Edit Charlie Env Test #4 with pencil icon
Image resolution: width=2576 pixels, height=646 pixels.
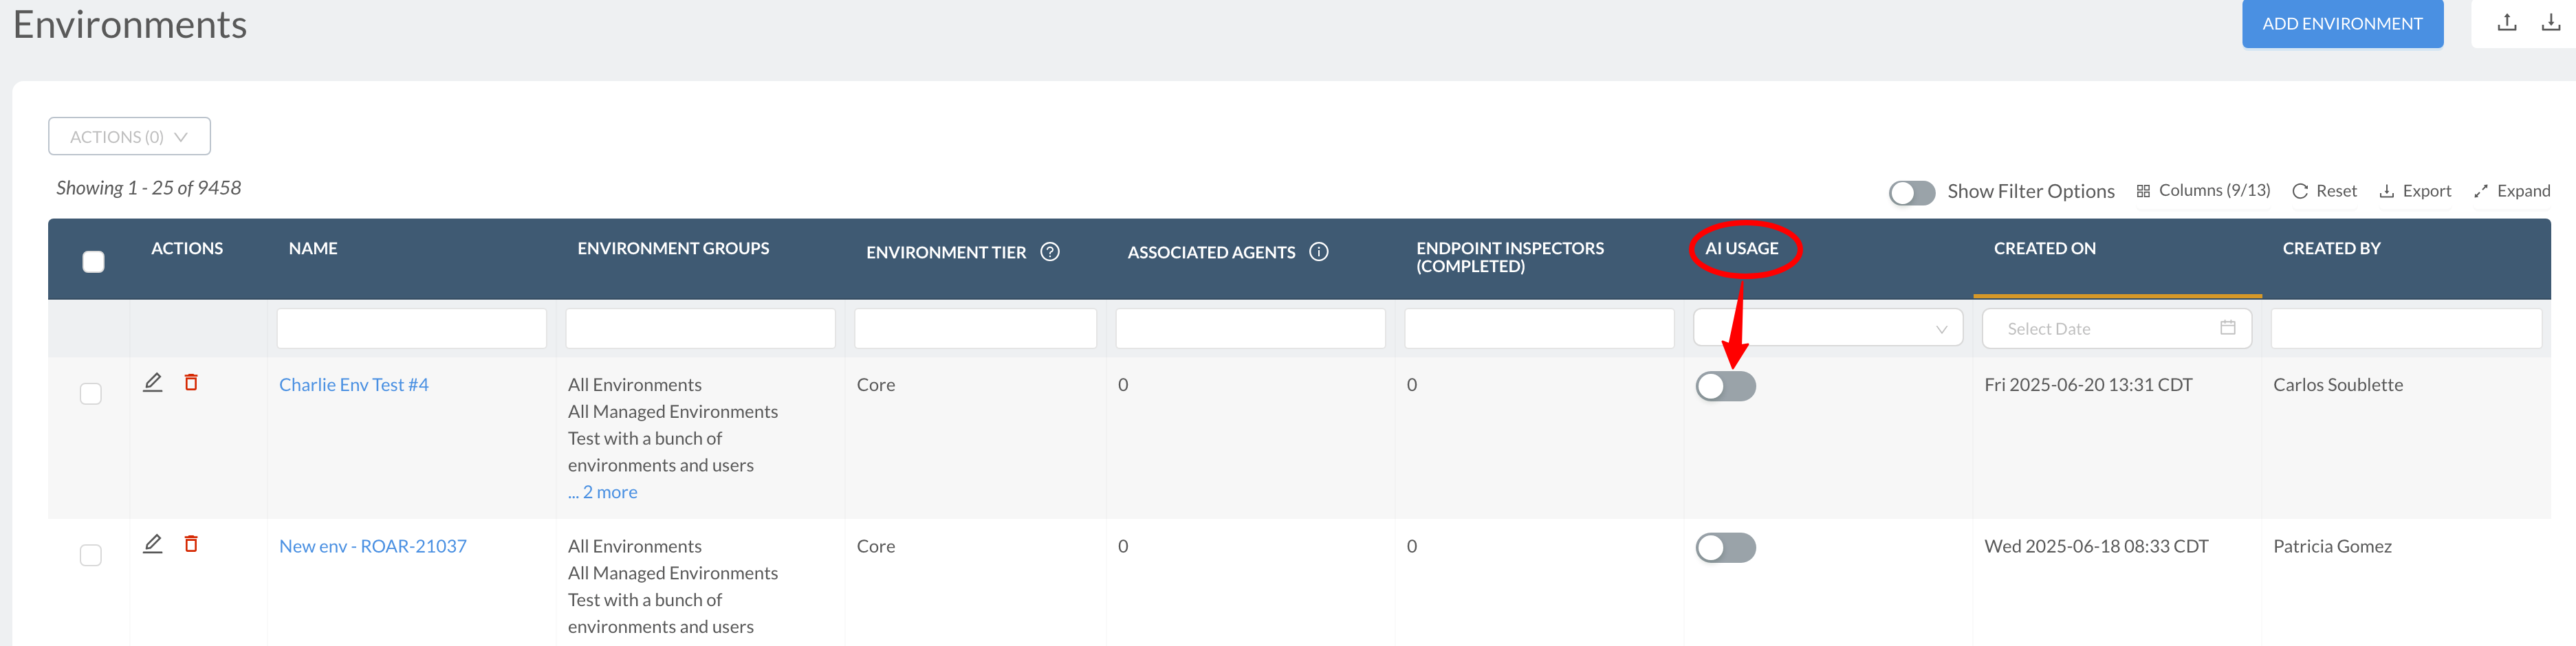(x=152, y=382)
